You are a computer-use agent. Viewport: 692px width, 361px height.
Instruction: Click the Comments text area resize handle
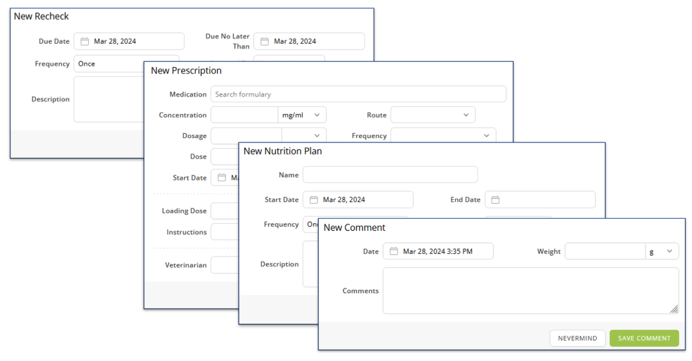pos(674,309)
